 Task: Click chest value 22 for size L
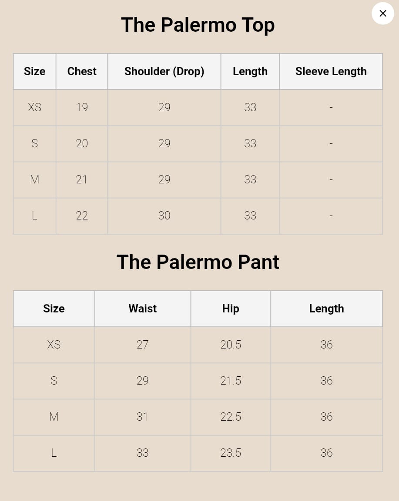pos(82,216)
